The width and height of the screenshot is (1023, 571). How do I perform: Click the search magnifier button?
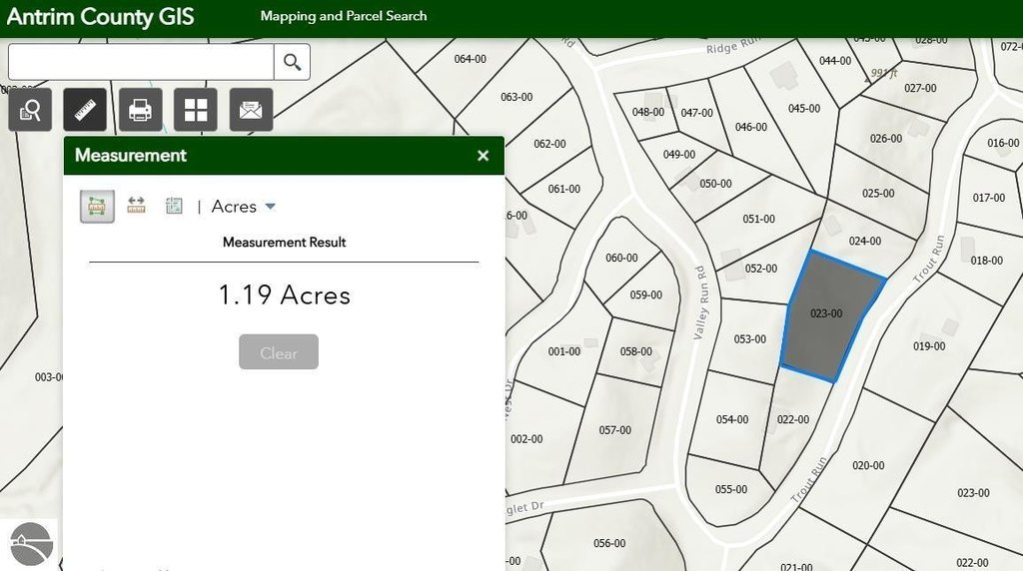[292, 62]
